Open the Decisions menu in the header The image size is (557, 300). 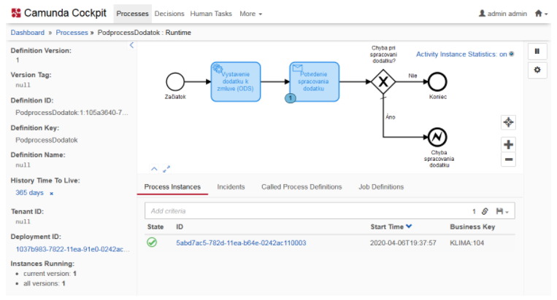click(170, 13)
